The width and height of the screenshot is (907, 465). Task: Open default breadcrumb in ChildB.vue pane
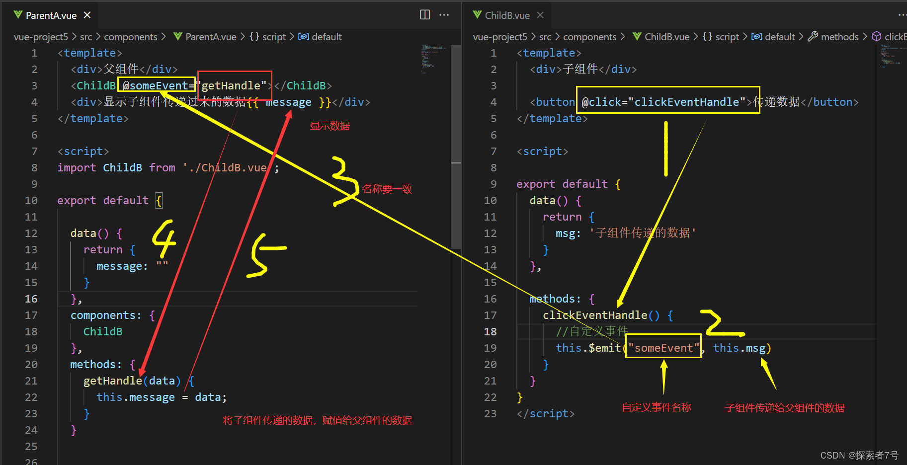coord(780,37)
